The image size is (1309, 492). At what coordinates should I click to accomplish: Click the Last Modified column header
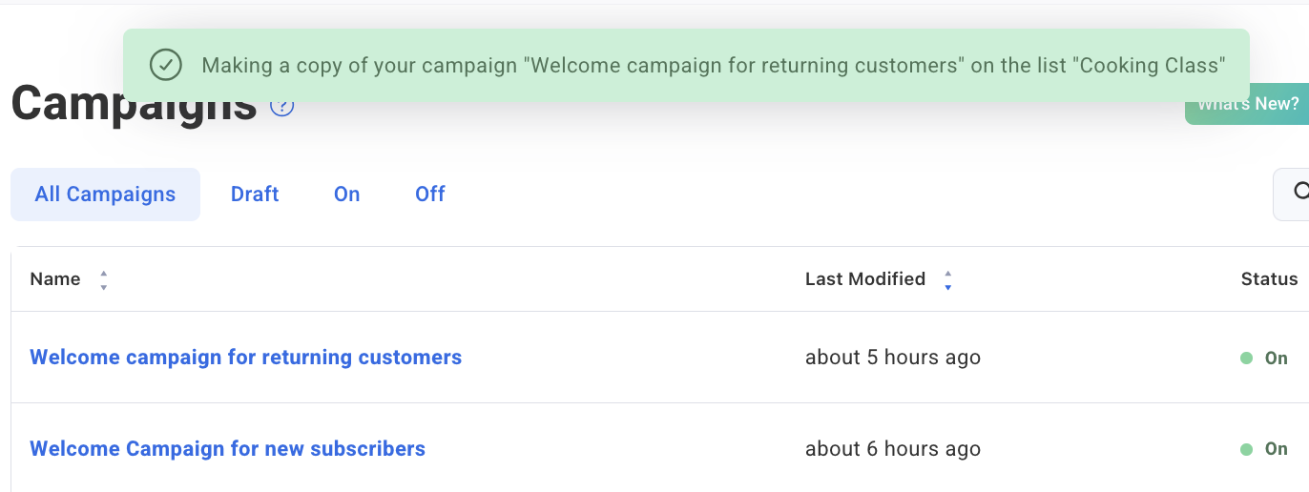pos(865,279)
